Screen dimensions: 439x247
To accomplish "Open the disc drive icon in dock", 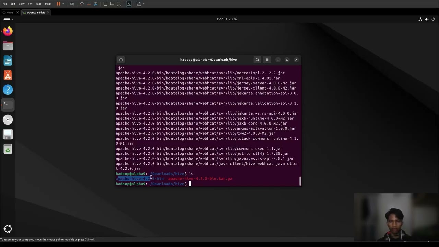I will click(8, 120).
